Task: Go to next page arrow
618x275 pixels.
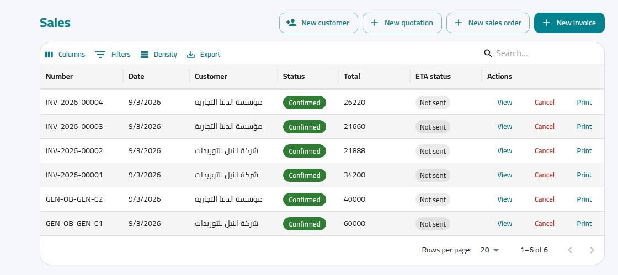Action: coord(592,250)
